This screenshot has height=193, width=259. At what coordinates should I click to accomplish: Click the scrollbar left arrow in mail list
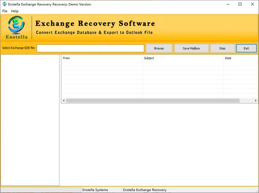[63, 101]
